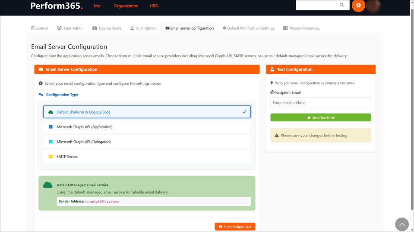
Task: Click the yellow server icon for SMTP
Action: point(51,156)
